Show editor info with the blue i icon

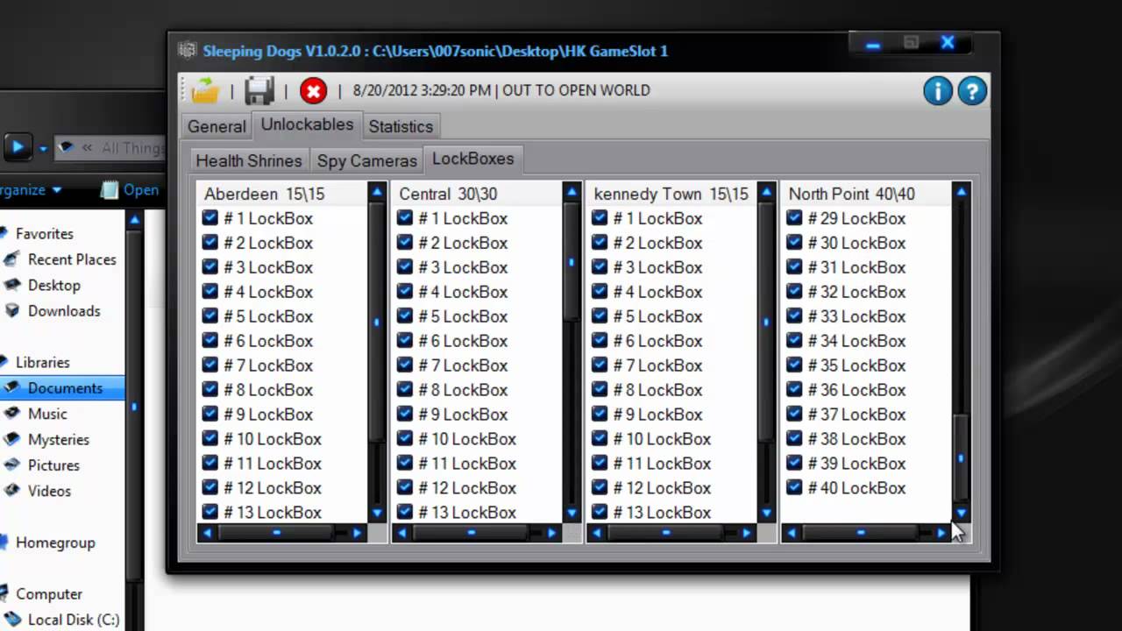coord(938,90)
